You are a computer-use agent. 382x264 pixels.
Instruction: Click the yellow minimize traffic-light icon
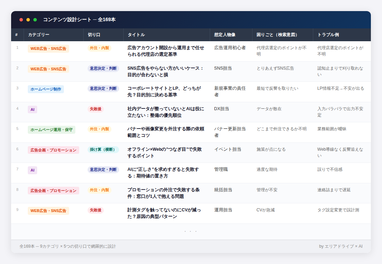[27, 20]
